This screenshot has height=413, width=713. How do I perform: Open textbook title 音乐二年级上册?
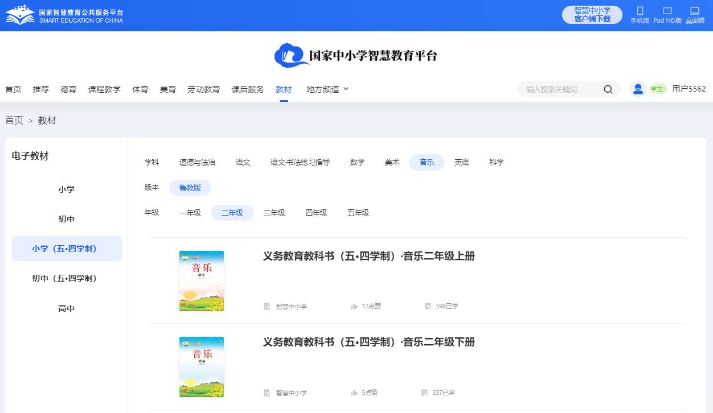[369, 256]
